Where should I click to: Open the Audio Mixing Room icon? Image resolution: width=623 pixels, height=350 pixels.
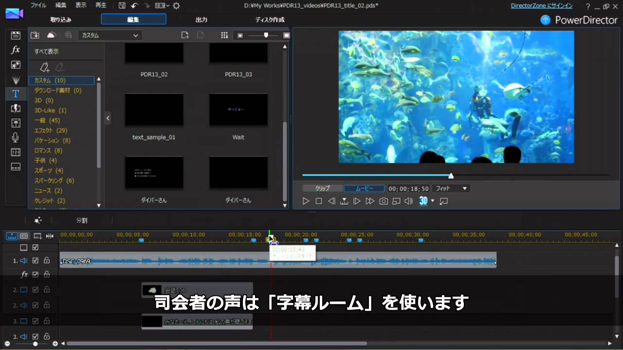coord(16,123)
